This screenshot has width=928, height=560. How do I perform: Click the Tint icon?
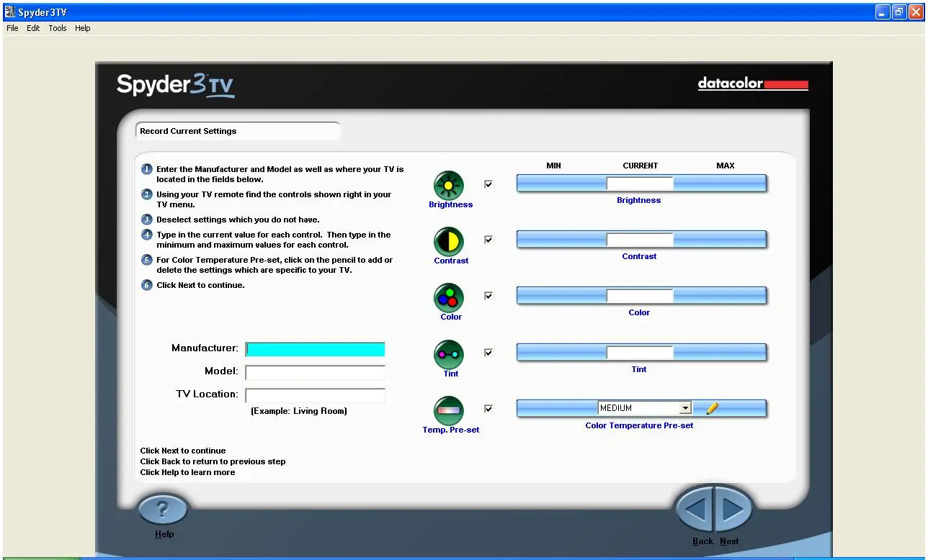click(449, 355)
